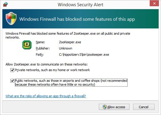Click the Allow ZooKeeper.exe to communicate text
Viewport: 161px width, 115px height.
coord(46,64)
